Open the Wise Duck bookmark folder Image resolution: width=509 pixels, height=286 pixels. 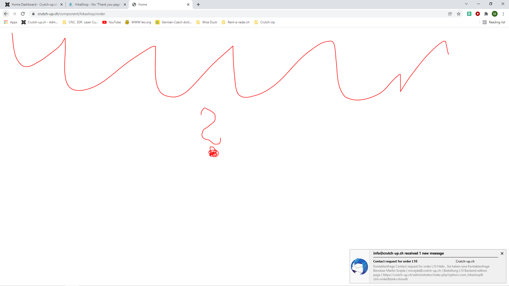(x=207, y=22)
